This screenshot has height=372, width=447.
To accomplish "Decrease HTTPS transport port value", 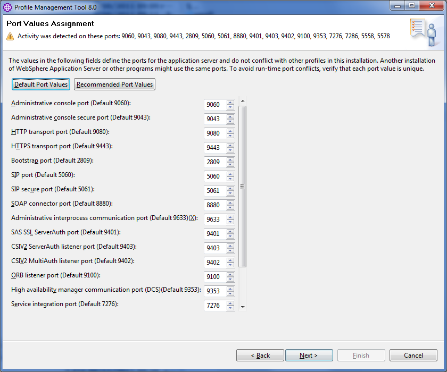I will click(x=230, y=150).
